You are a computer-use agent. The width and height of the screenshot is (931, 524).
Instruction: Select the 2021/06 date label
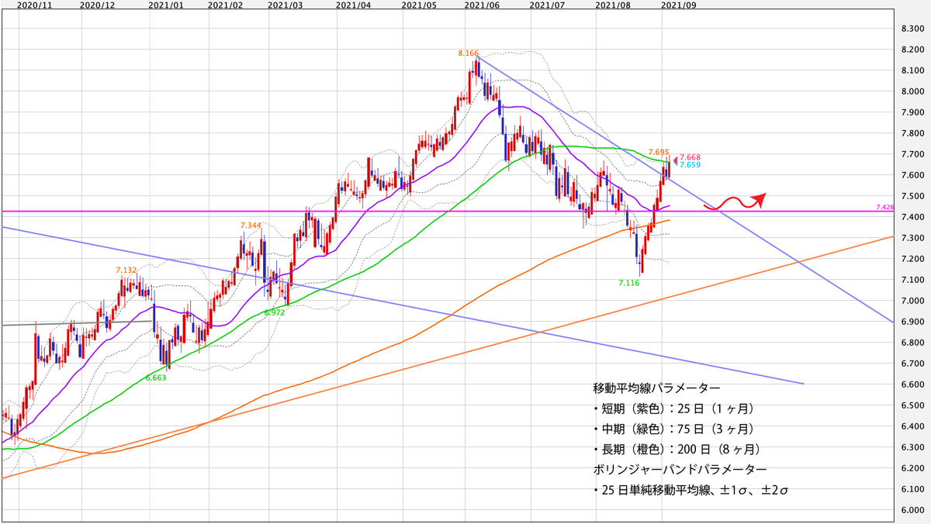(480, 5)
